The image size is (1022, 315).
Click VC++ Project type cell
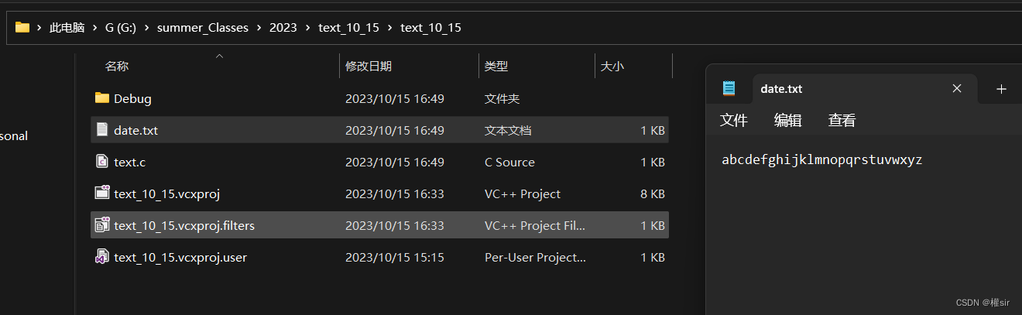[x=523, y=194]
